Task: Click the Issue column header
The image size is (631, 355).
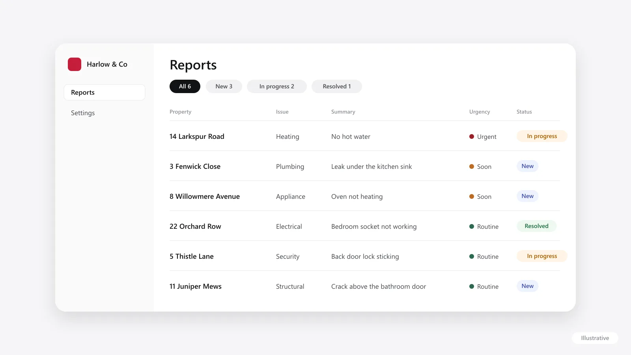Action: pos(282,112)
